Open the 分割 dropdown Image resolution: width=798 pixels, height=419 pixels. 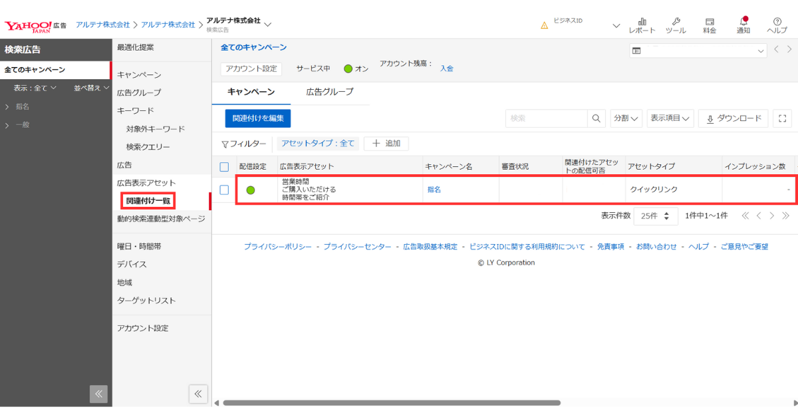(x=626, y=118)
